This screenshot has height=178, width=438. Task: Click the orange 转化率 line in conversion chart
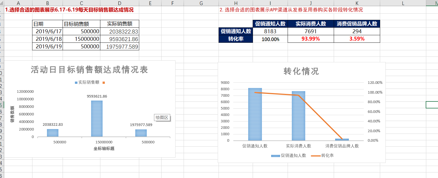(321, 117)
